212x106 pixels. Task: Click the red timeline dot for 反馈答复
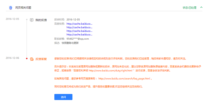pos(27,58)
